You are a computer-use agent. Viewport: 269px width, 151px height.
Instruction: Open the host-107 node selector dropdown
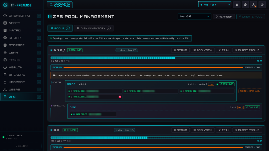tap(194, 17)
